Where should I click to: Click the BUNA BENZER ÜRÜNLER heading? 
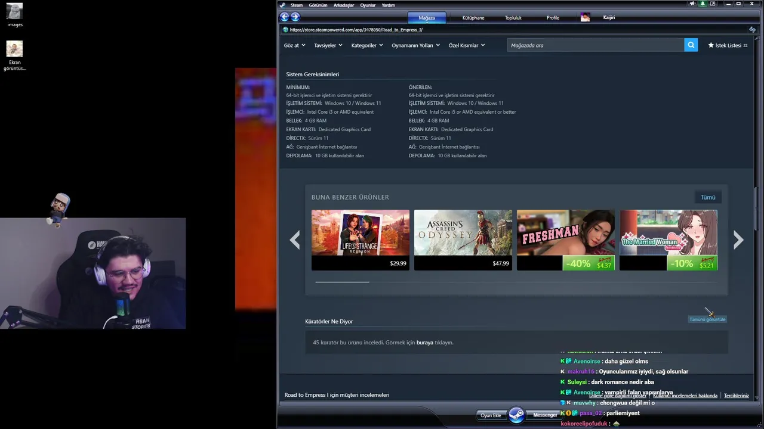click(350, 197)
